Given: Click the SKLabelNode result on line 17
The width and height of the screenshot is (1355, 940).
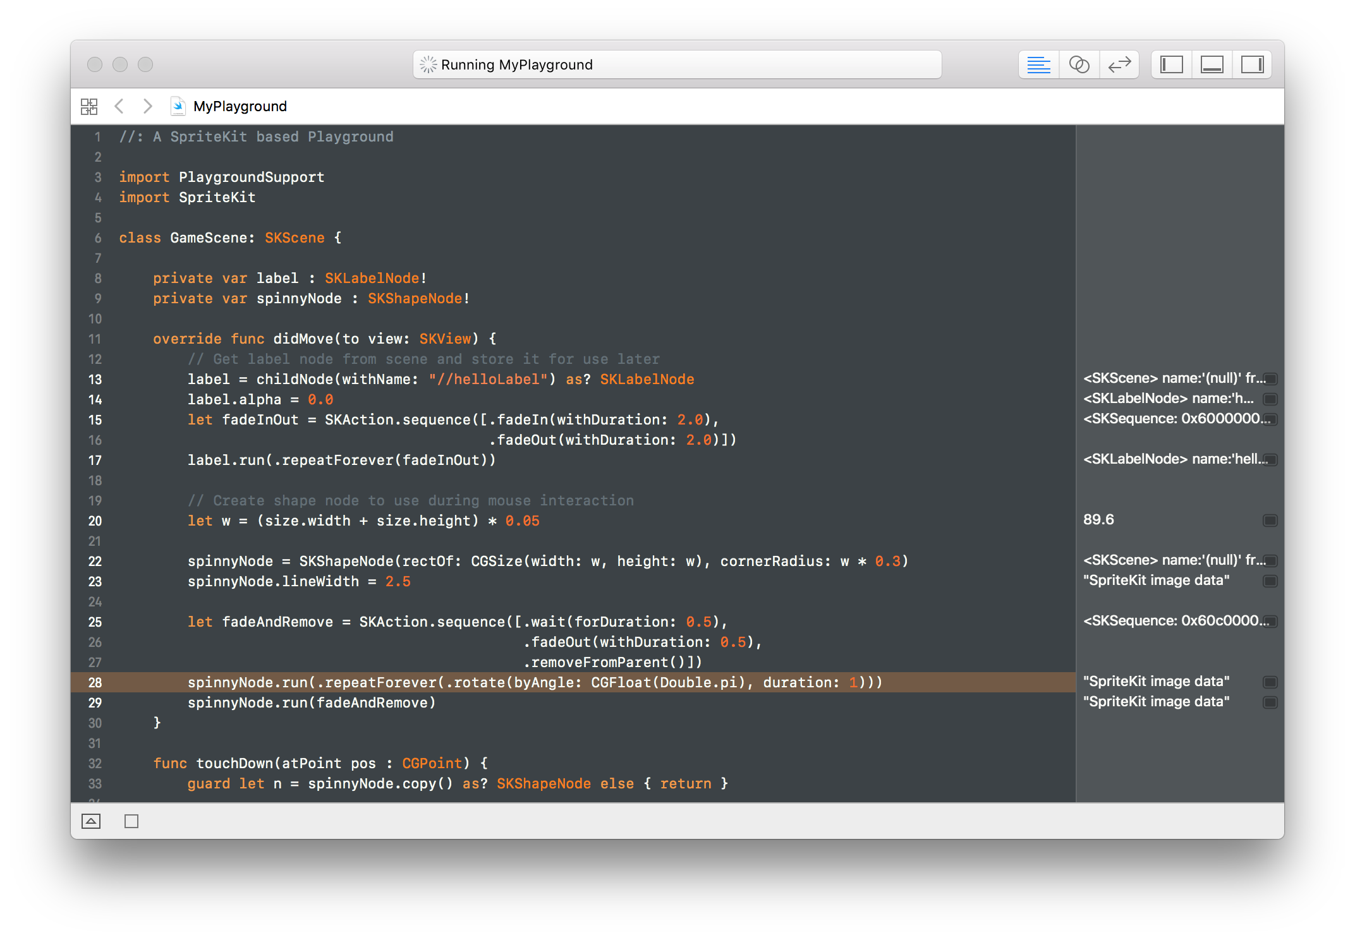Looking at the screenshot, I should pyautogui.click(x=1174, y=459).
